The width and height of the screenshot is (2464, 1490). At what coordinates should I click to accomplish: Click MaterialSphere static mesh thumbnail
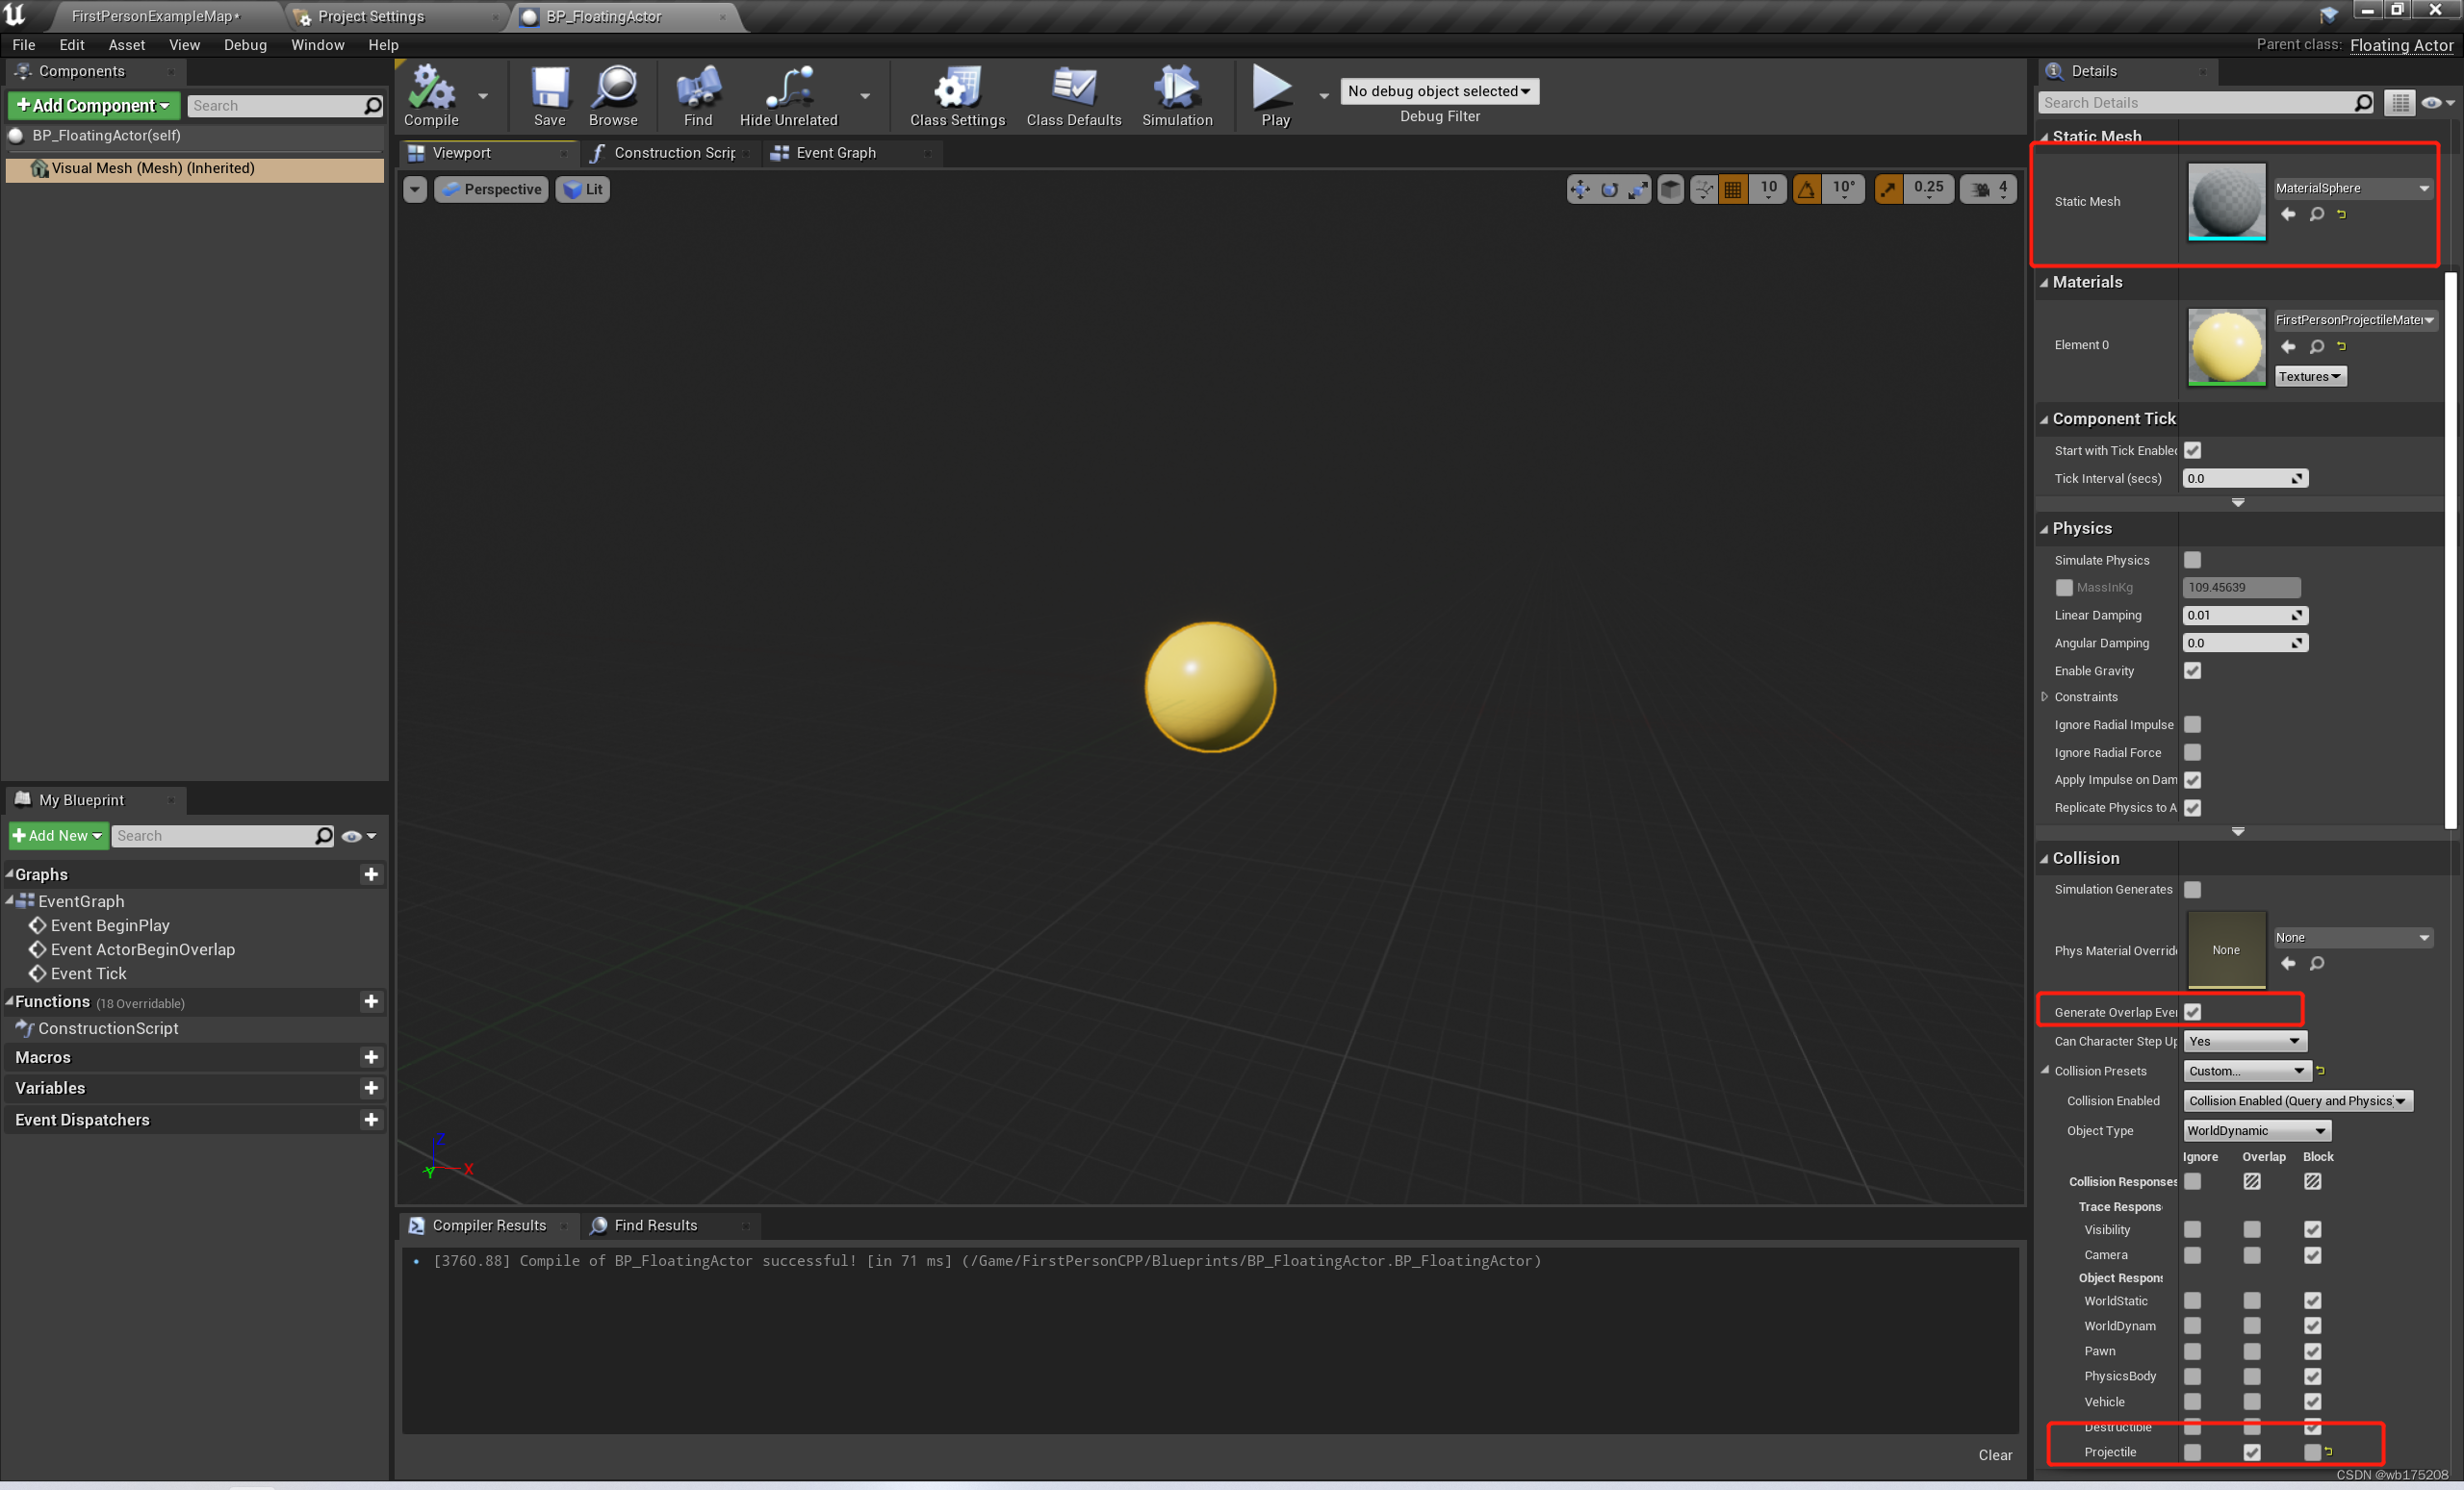point(2224,200)
